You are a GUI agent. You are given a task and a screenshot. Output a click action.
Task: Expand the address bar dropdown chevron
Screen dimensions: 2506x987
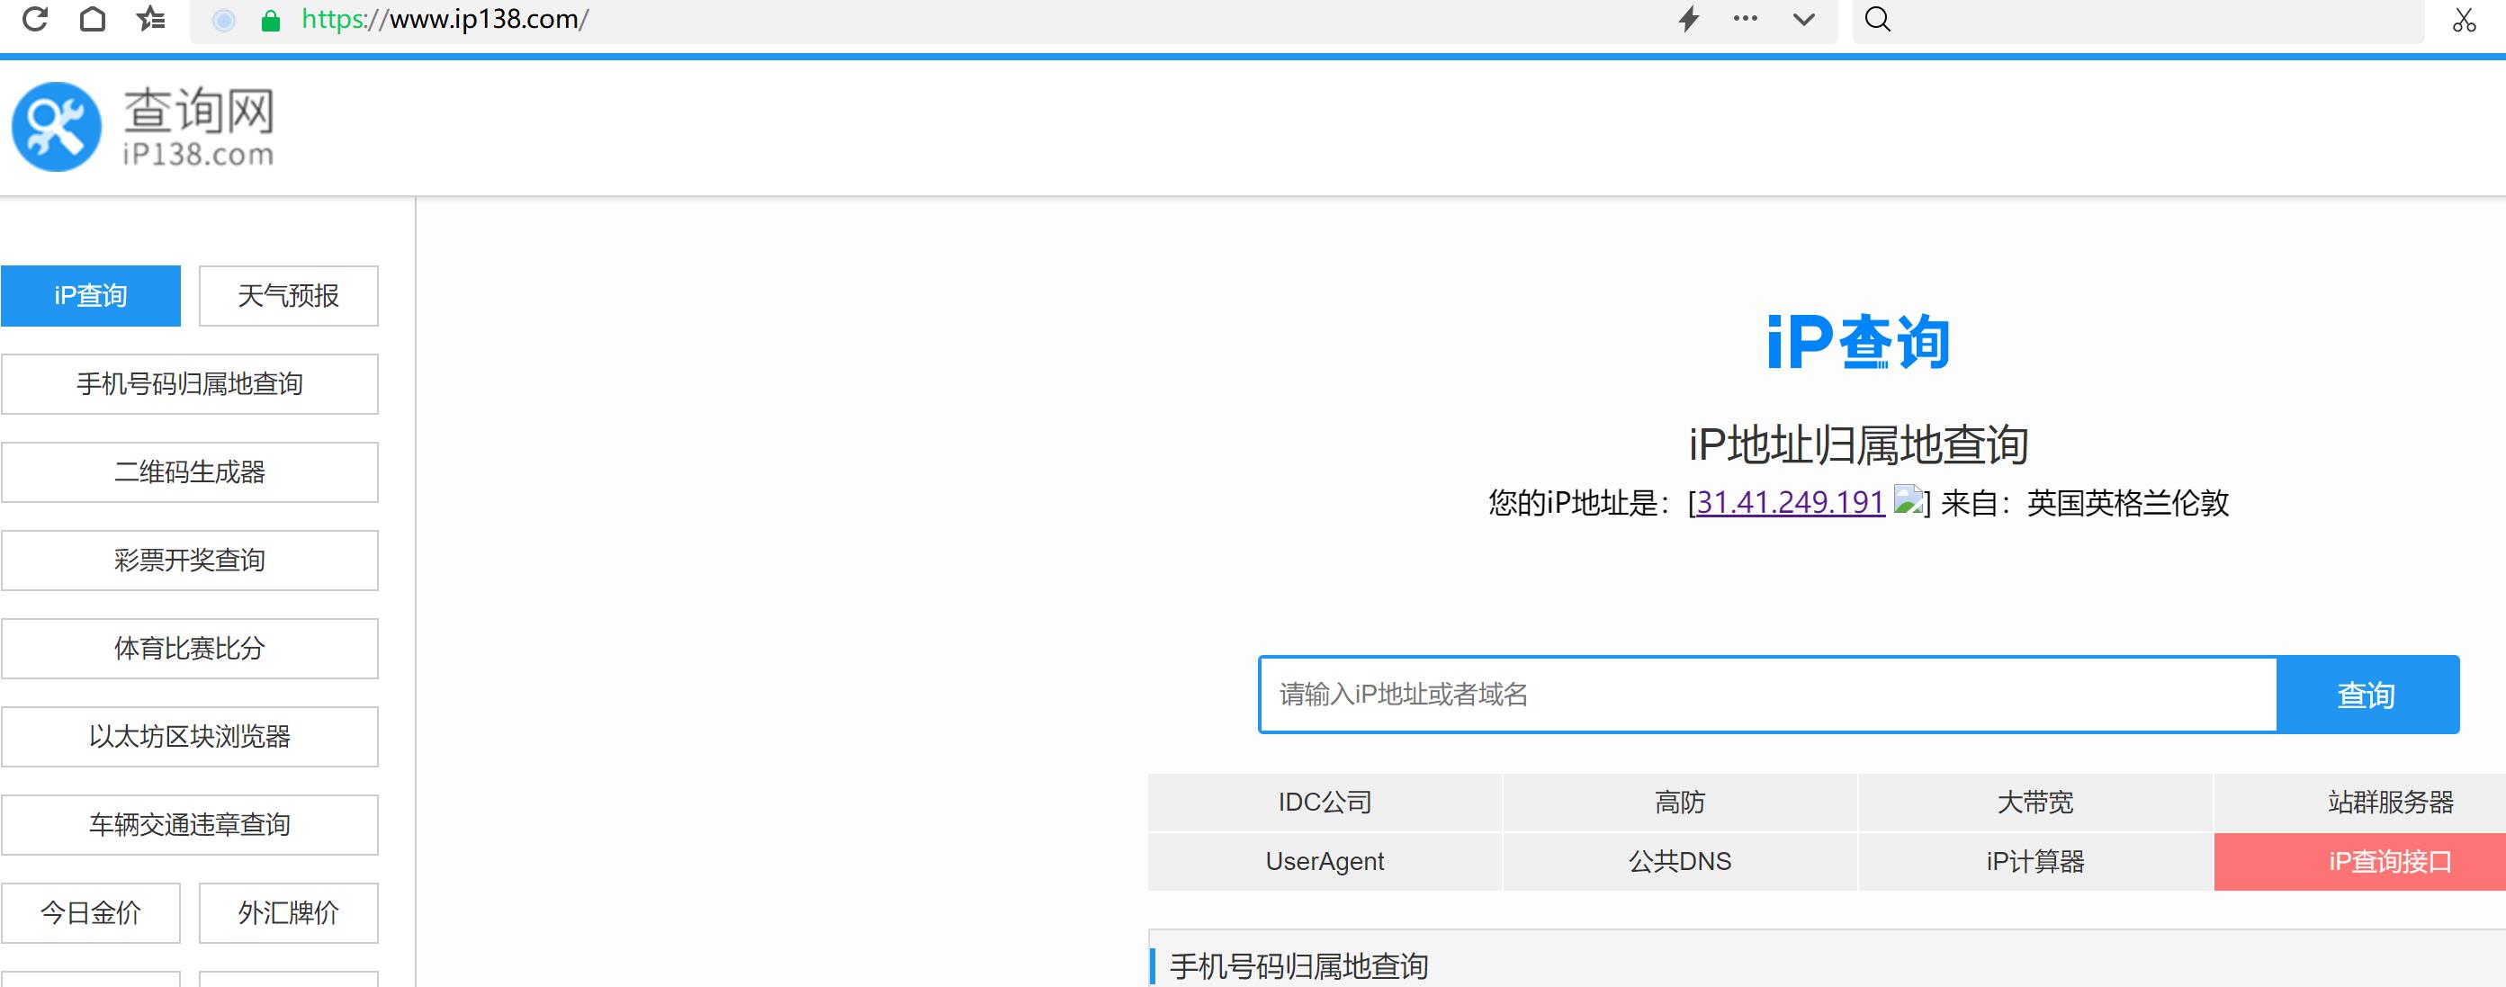pos(1803,20)
